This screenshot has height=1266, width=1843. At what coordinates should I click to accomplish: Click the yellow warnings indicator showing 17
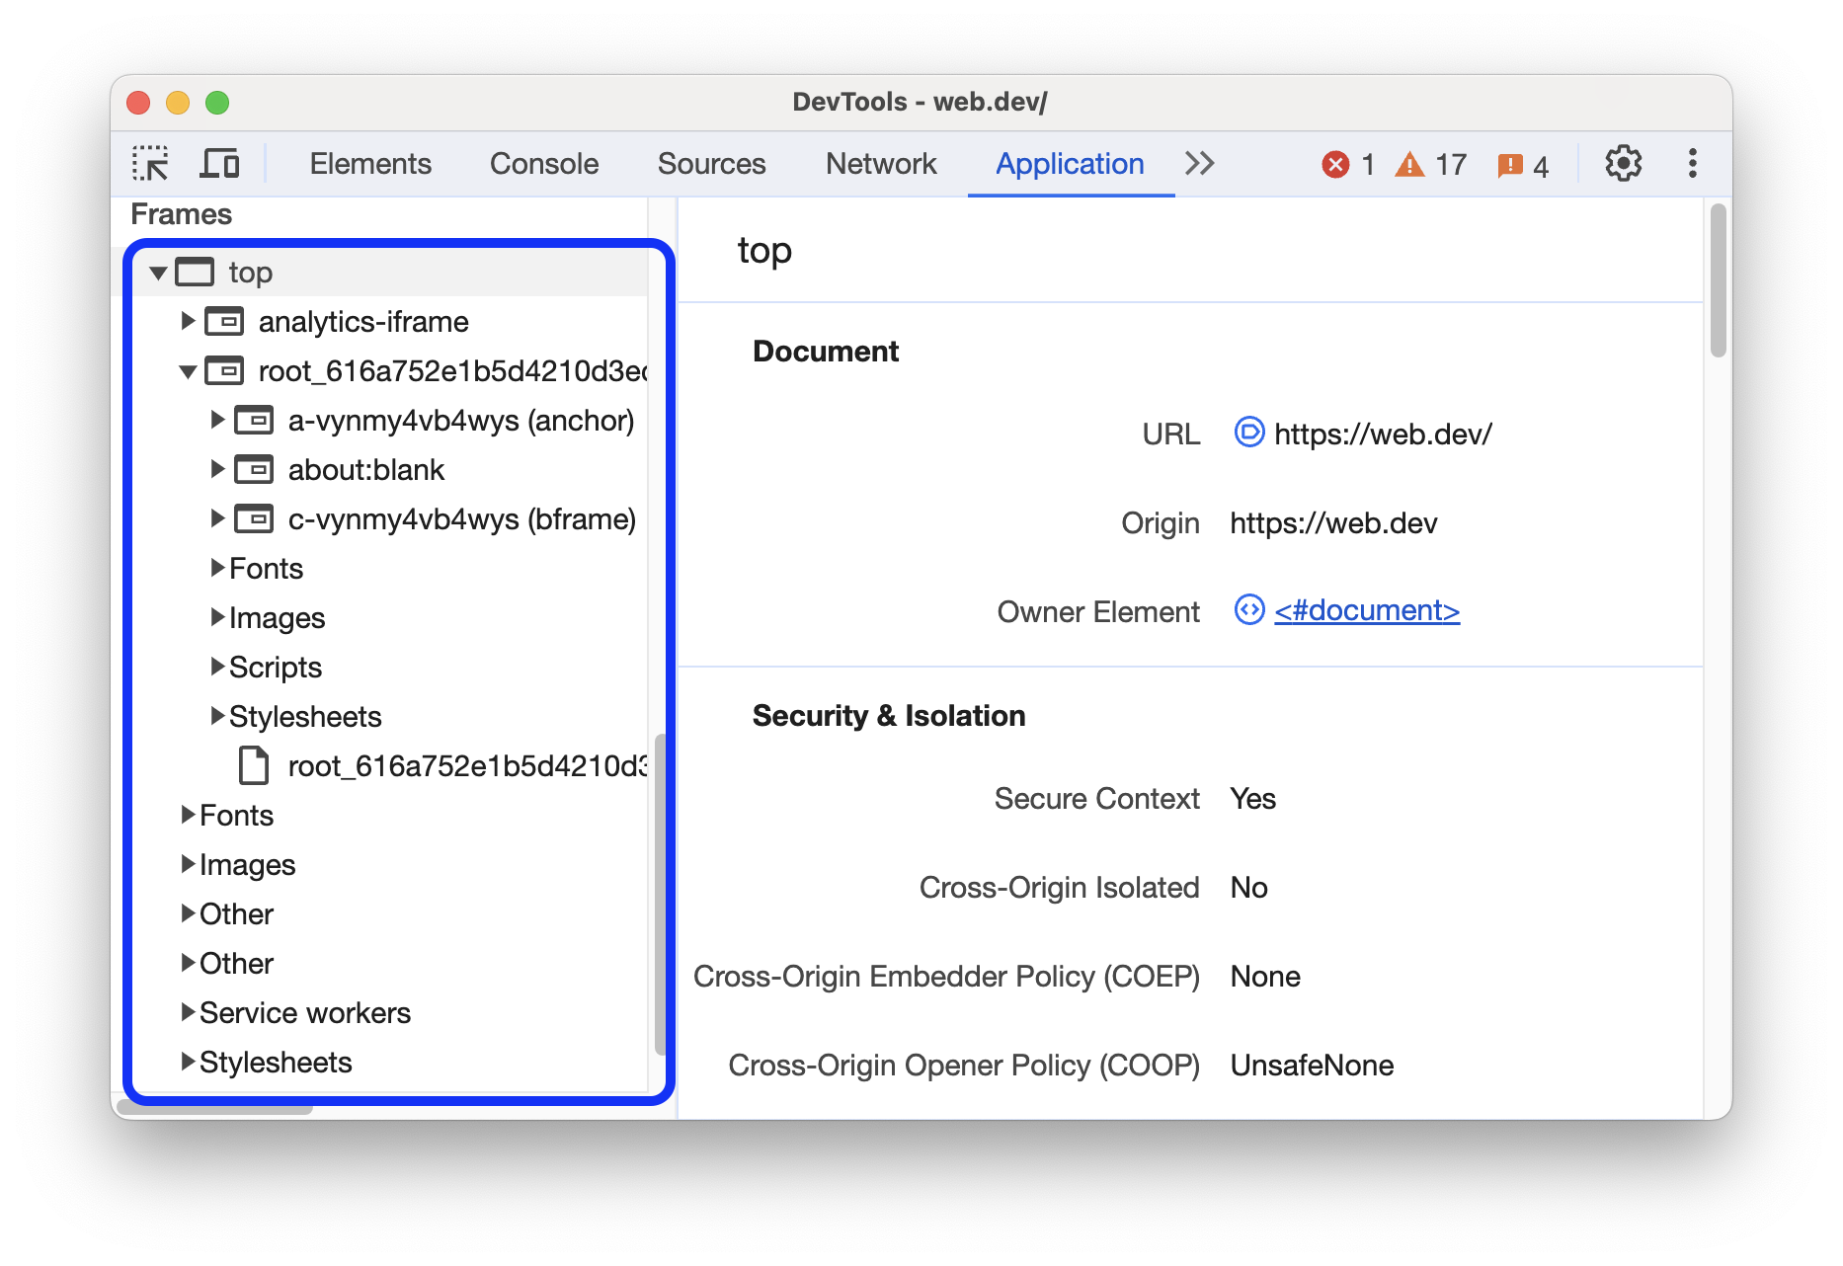point(1412,164)
